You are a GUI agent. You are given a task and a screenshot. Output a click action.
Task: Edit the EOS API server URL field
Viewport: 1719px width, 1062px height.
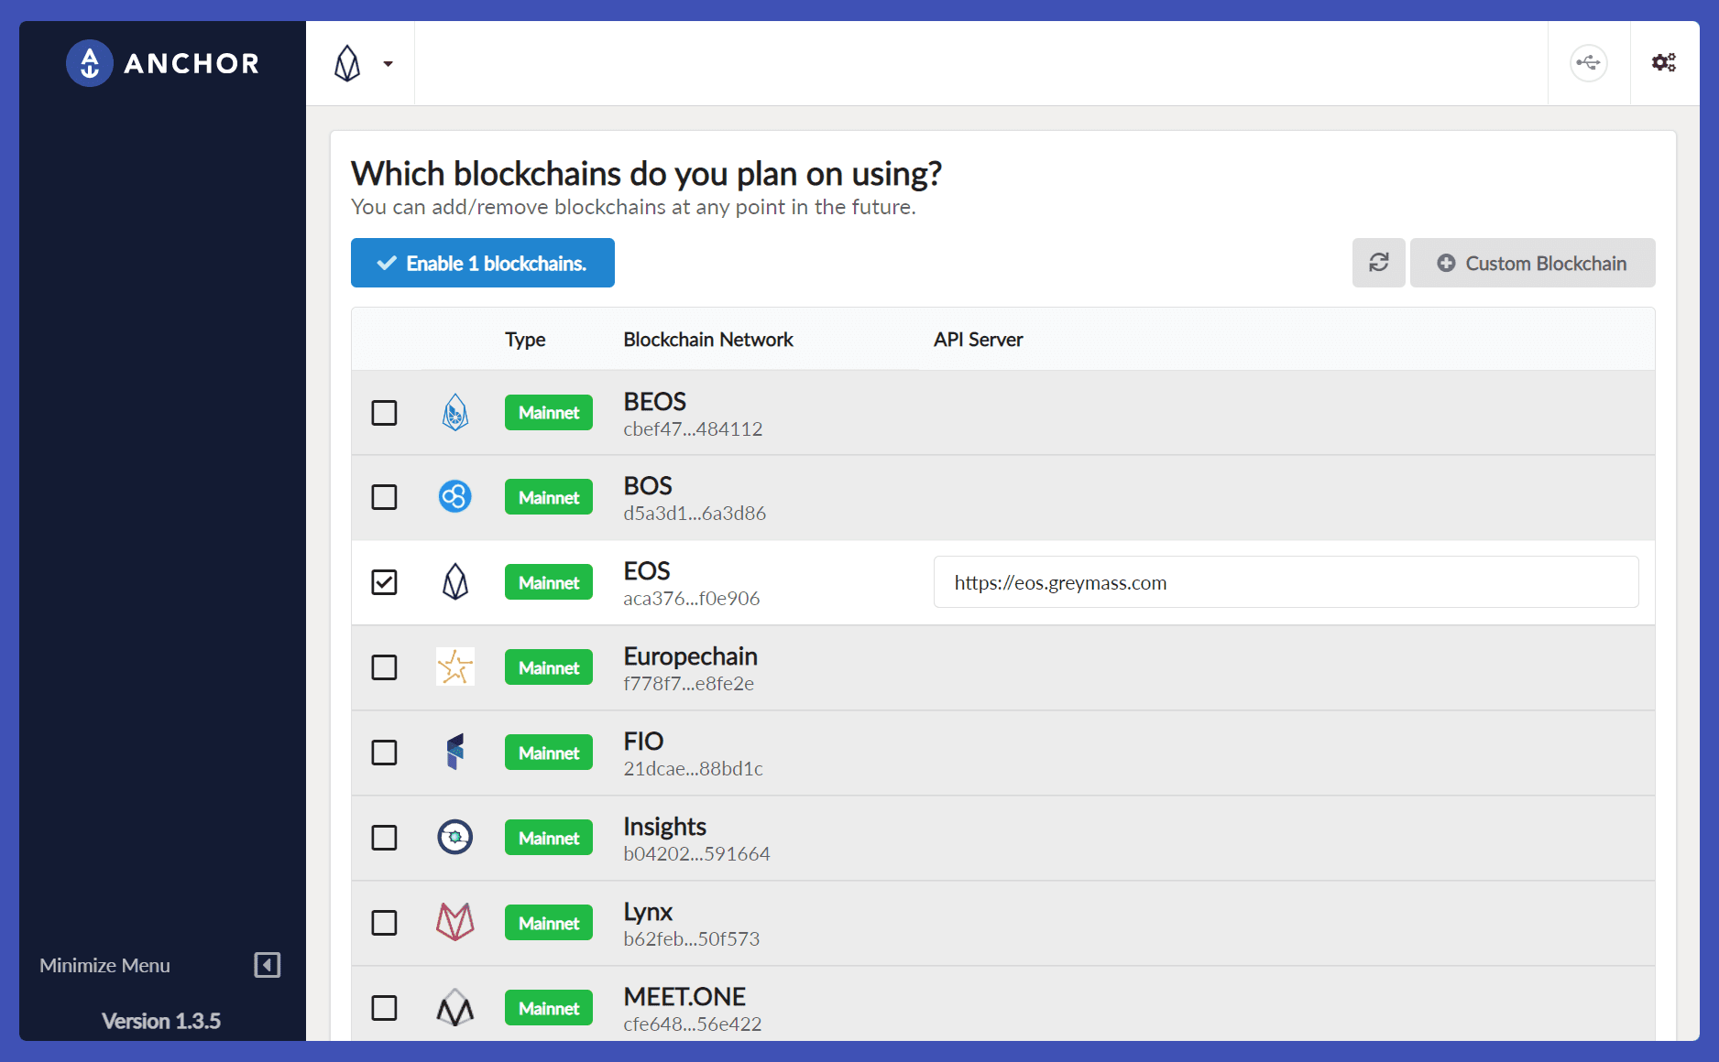click(1286, 582)
